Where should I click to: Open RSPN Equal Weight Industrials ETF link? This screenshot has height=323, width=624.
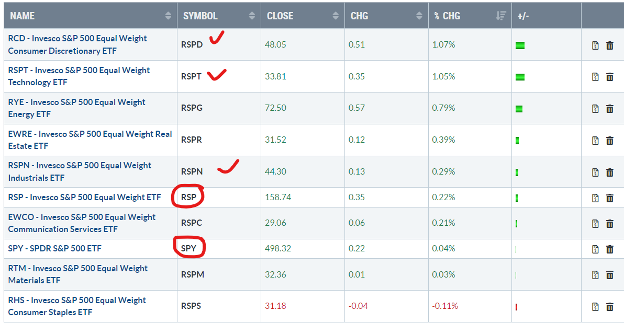[x=80, y=171]
